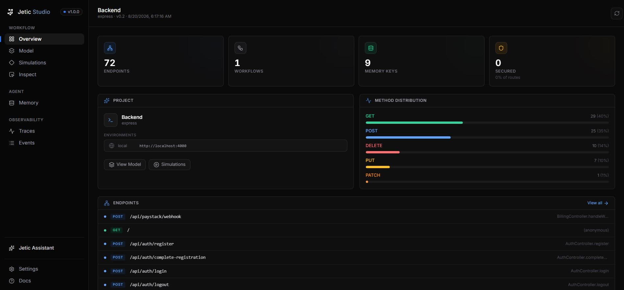This screenshot has width=624, height=290.
Task: Click the local environment URL field
Action: tap(226, 146)
